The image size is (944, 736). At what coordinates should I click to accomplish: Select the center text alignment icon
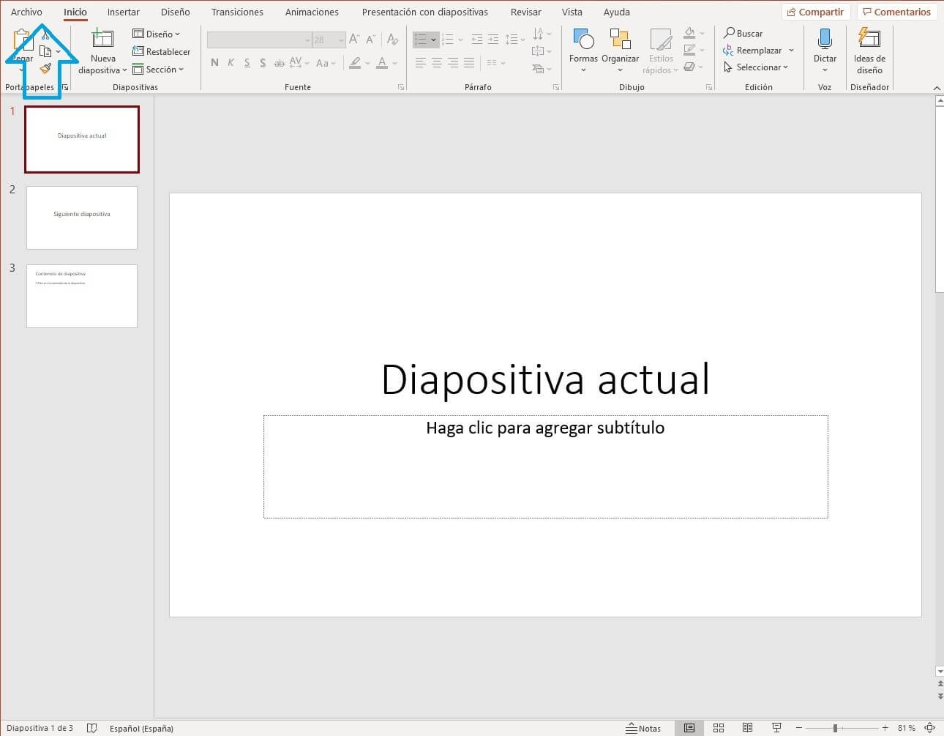click(436, 62)
